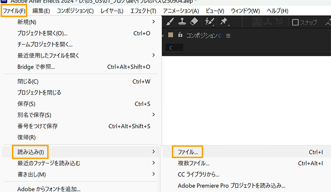Open the 編集(E) menu
This screenshot has width=331, height=192.
41,10
